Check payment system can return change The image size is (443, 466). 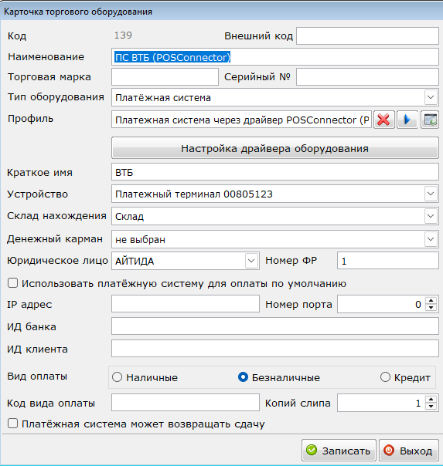click(12, 424)
